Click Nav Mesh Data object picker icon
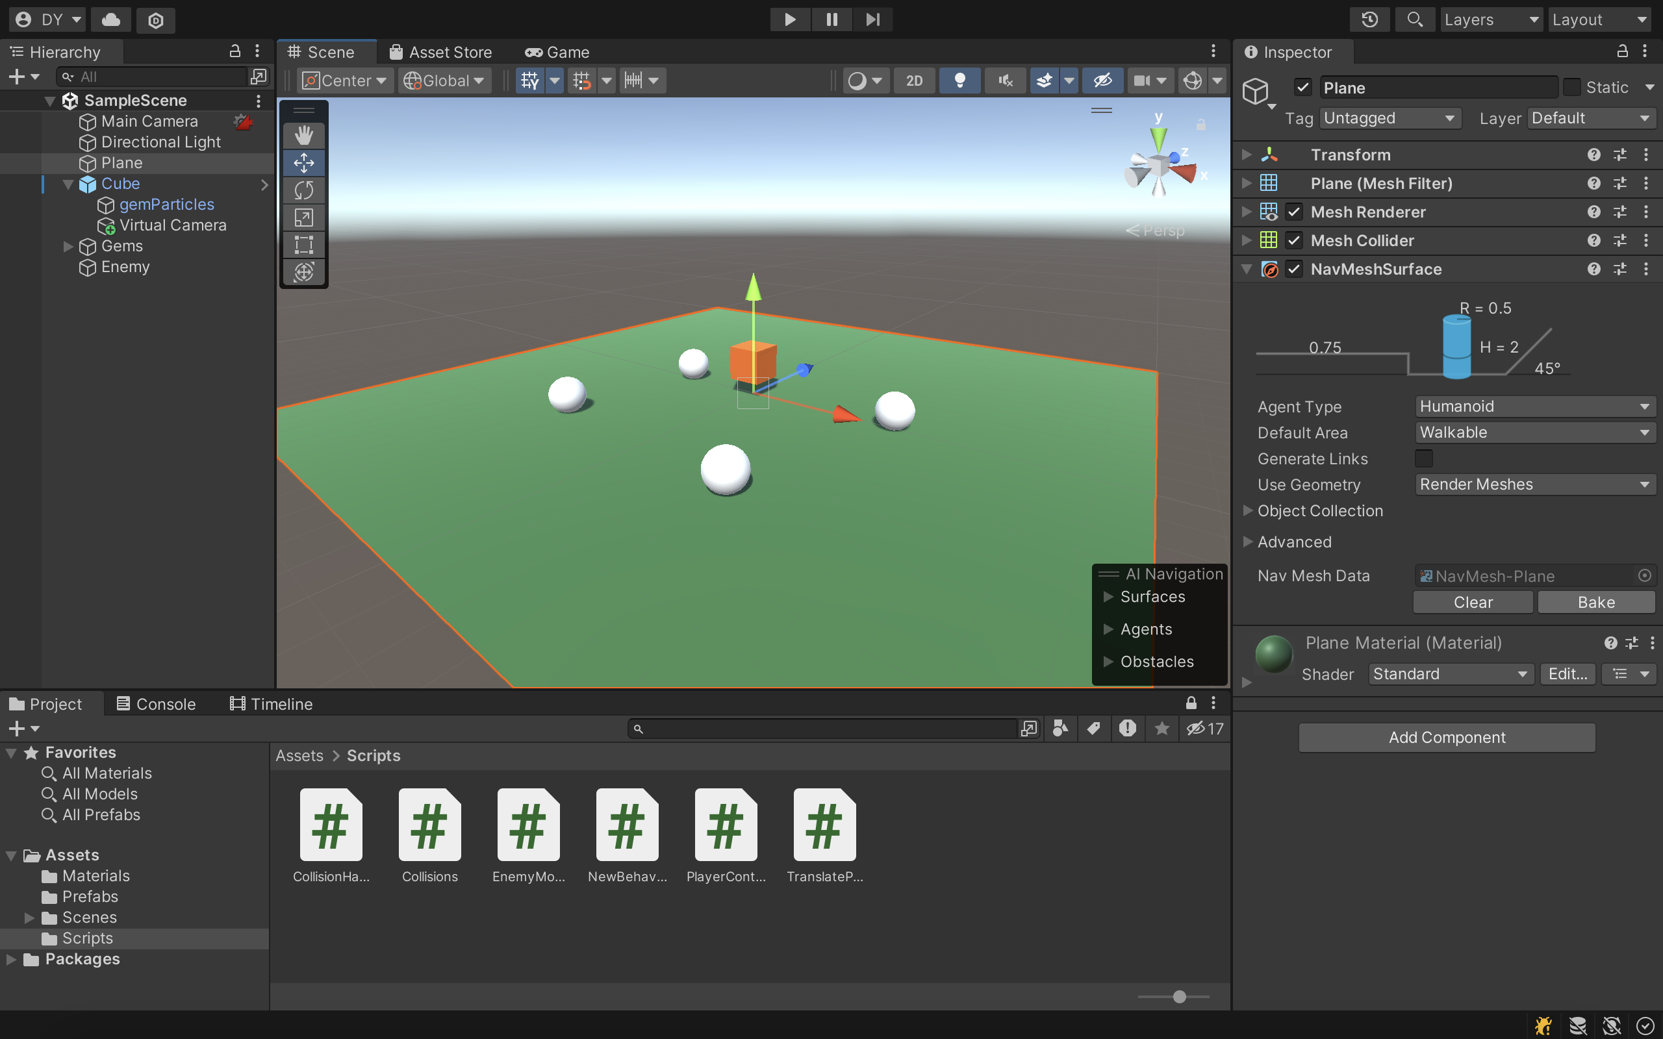This screenshot has width=1663, height=1039. coord(1644,576)
